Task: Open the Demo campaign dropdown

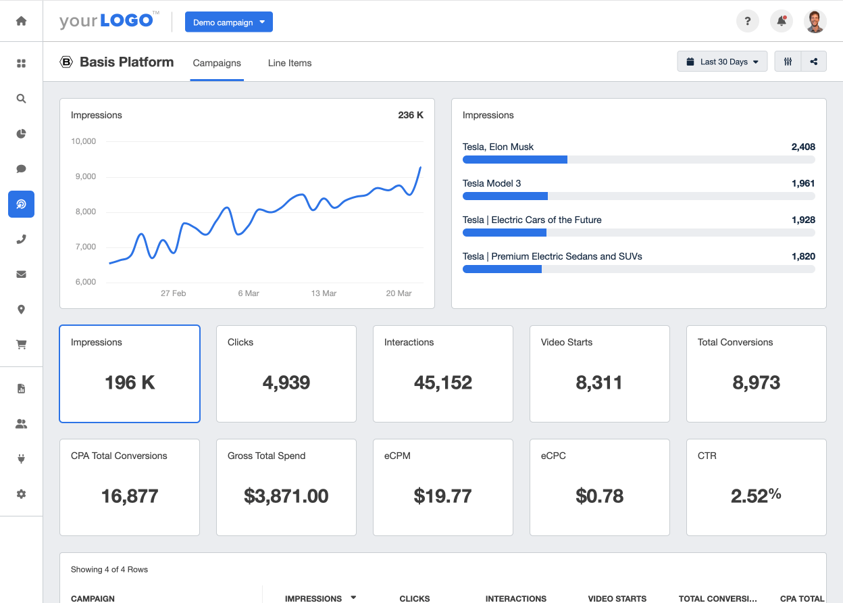Action: pos(229,22)
